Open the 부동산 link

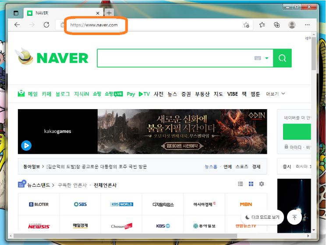202,94
